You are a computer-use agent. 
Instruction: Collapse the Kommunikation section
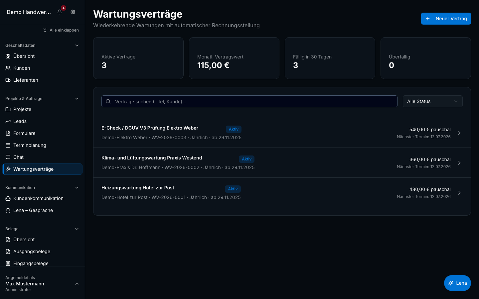77,188
